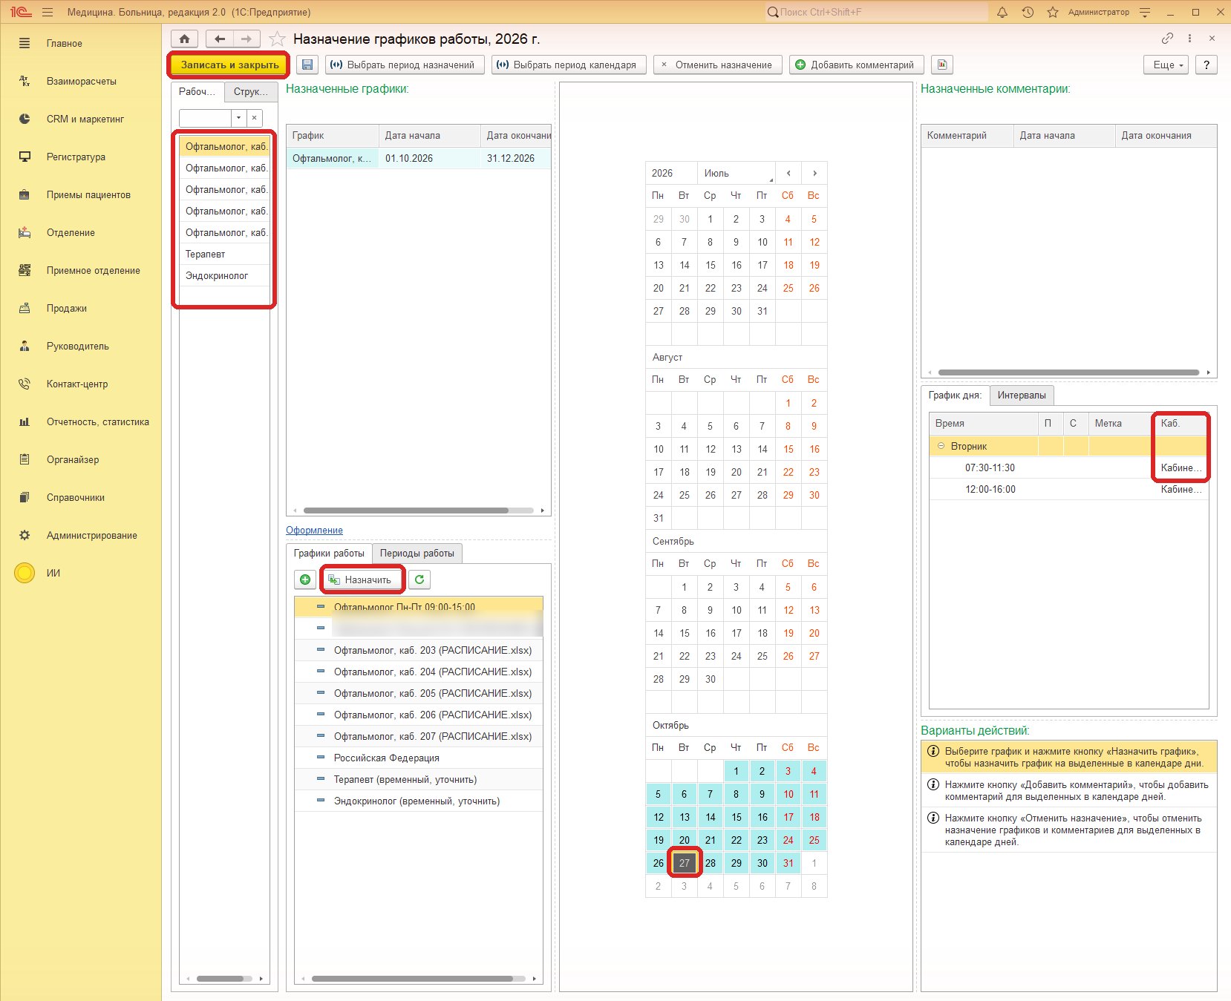Viewport: 1231px width, 1001px height.
Task: Open month selector showing Июль
Action: 736,173
